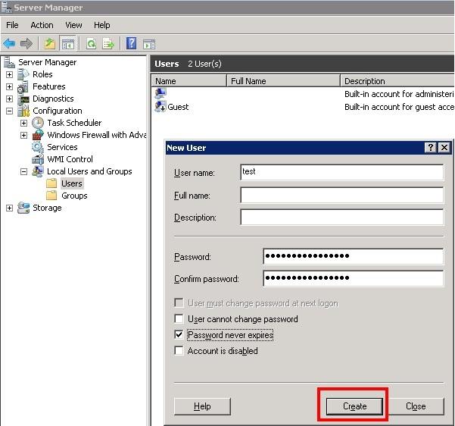Sort by the Name column header
455x426 pixels.
189,81
